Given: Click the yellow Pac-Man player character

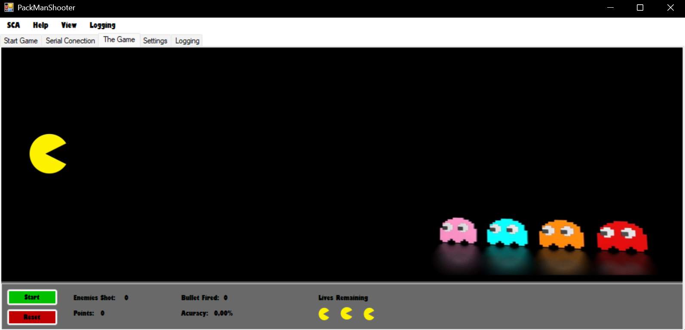Looking at the screenshot, I should coord(48,154).
